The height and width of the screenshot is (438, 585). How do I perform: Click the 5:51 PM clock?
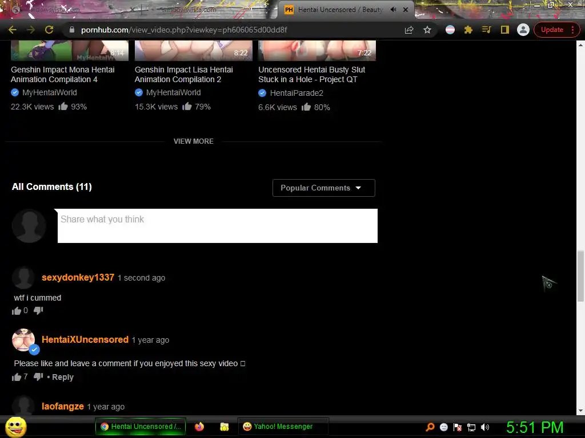[535, 427]
